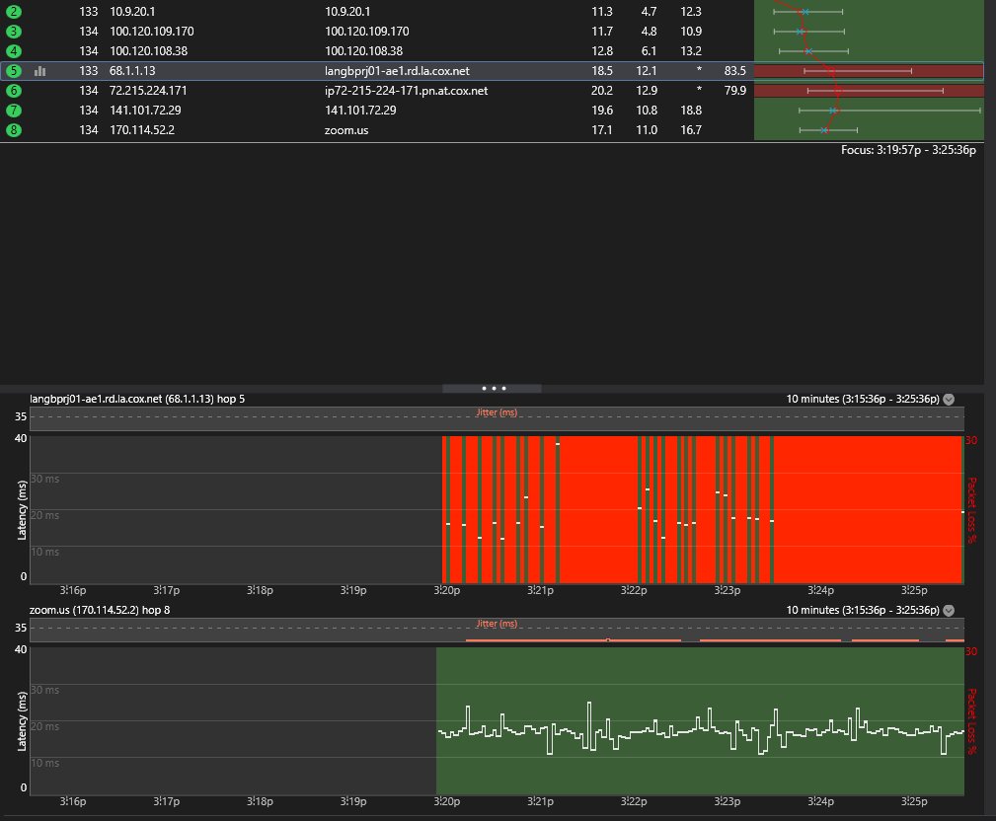Click the hop 5 green number circle

14,70
